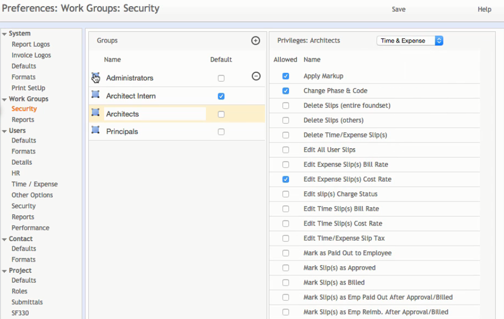The height and width of the screenshot is (319, 504).
Task: Collapse the Work Groups section
Action: 5,99
